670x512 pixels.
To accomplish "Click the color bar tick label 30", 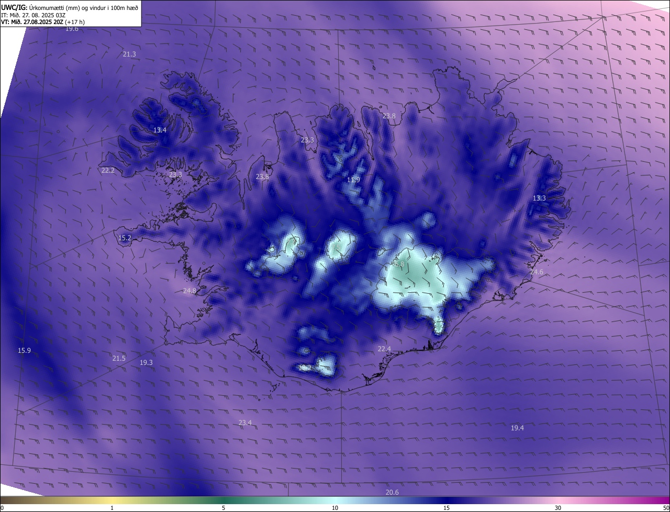I will [558, 508].
